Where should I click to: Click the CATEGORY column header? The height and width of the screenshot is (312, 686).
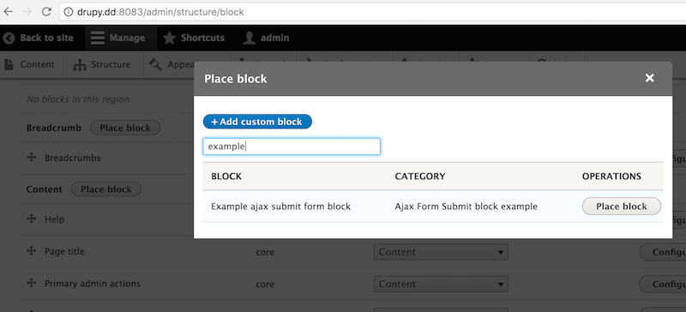[x=420, y=177]
